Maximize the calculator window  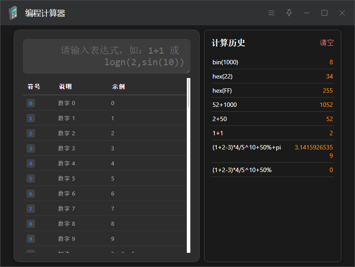pos(324,13)
